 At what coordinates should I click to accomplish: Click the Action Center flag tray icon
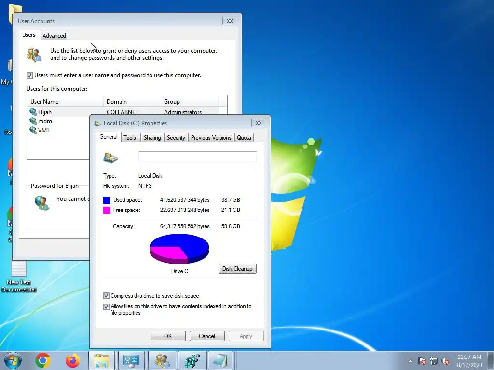point(422,361)
